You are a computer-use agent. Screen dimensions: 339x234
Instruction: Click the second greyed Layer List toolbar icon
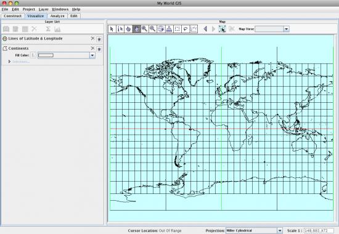point(15,29)
